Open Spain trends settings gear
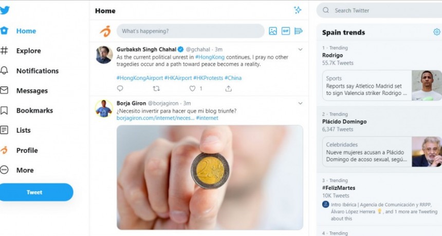Screen dimensions: 442x236 click(436, 32)
